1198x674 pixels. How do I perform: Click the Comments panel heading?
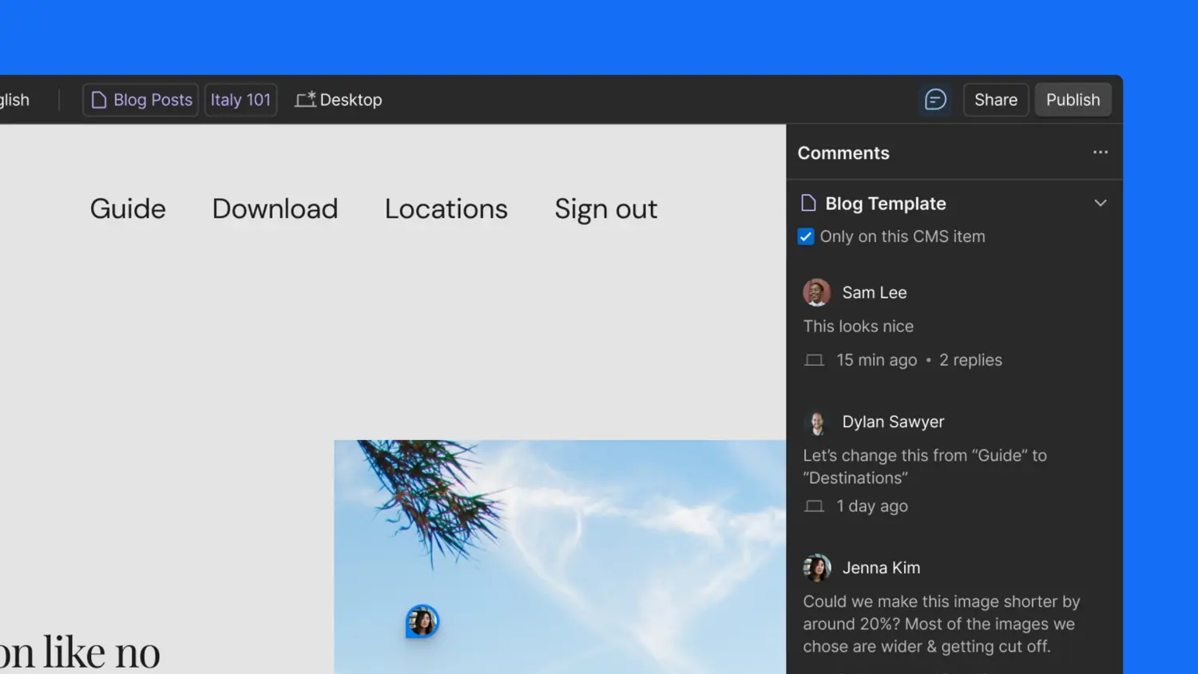(843, 153)
